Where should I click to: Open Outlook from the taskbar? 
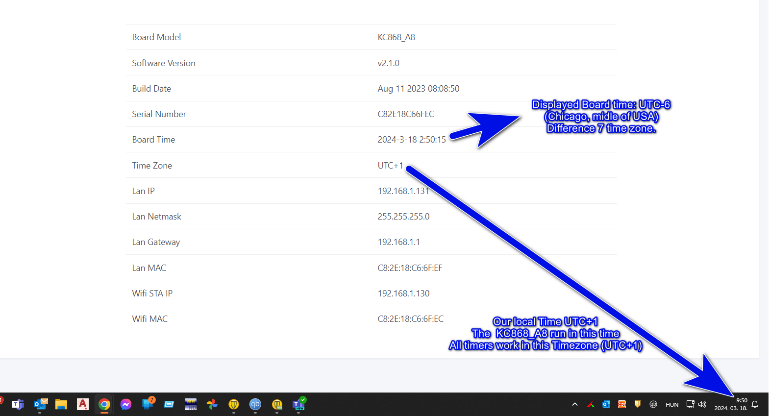pos(40,404)
